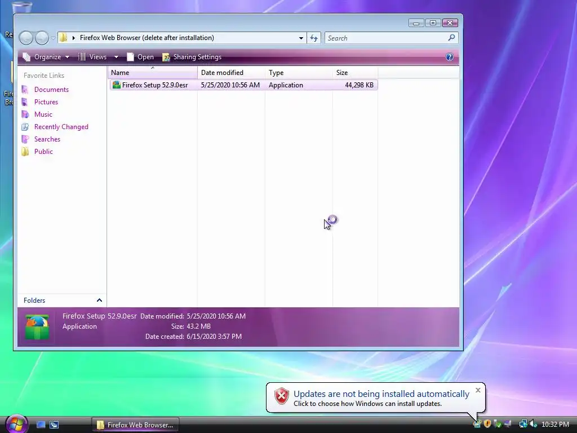Click the Application type cell

pyautogui.click(x=286, y=85)
